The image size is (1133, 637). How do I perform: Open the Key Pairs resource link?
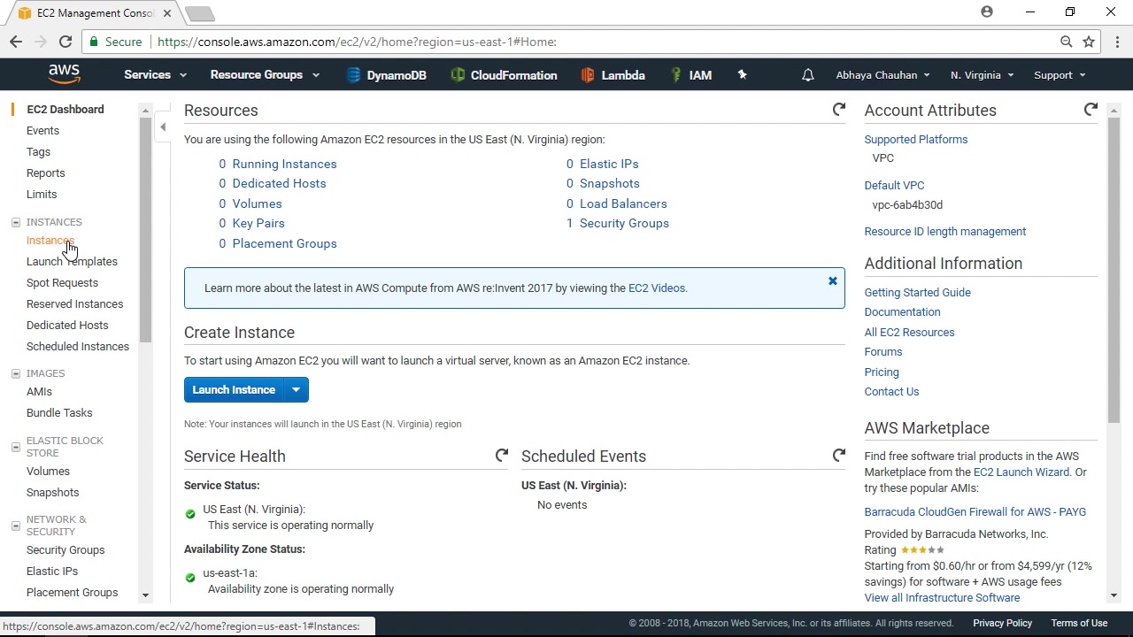258,223
